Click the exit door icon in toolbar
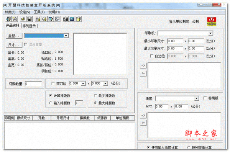The height and width of the screenshot is (152, 230). click(x=8, y=19)
